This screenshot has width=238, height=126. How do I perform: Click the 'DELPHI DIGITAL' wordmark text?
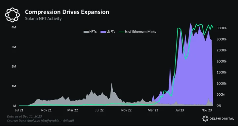coord(222,119)
